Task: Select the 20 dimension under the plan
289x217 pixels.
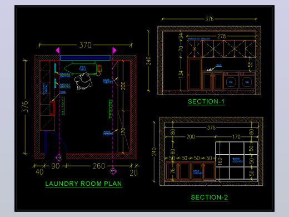Action: point(133,173)
